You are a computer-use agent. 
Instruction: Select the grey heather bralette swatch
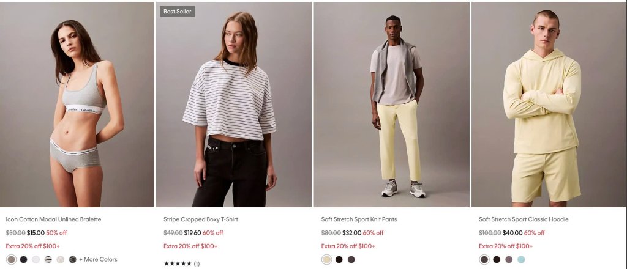11,259
